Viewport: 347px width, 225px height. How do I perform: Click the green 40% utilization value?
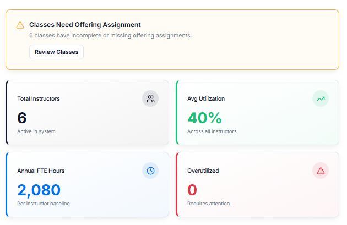click(x=204, y=118)
